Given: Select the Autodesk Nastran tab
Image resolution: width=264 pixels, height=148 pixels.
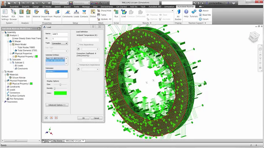Looking at the screenshot, I should (186, 7).
